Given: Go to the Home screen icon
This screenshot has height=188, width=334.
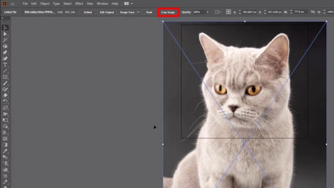Looking at the screenshot, I should [12, 4].
